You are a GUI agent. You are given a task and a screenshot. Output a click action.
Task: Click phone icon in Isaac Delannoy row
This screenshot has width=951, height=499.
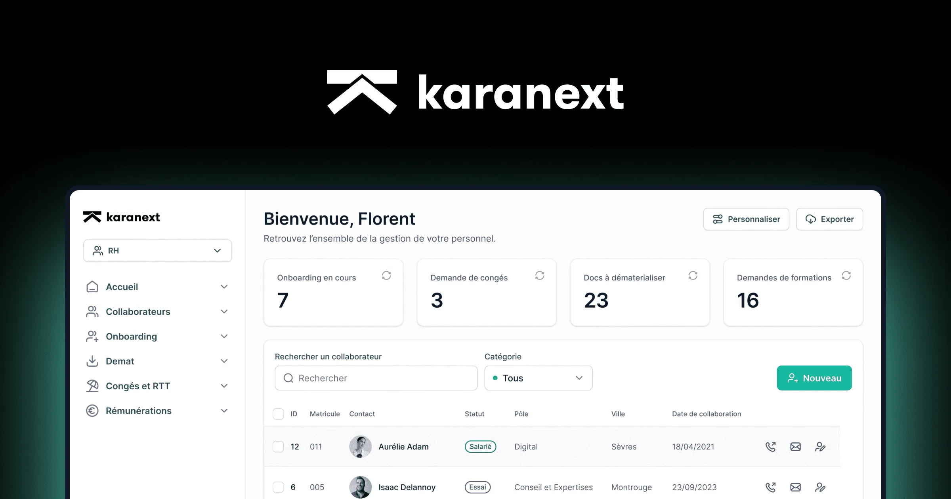coord(771,487)
